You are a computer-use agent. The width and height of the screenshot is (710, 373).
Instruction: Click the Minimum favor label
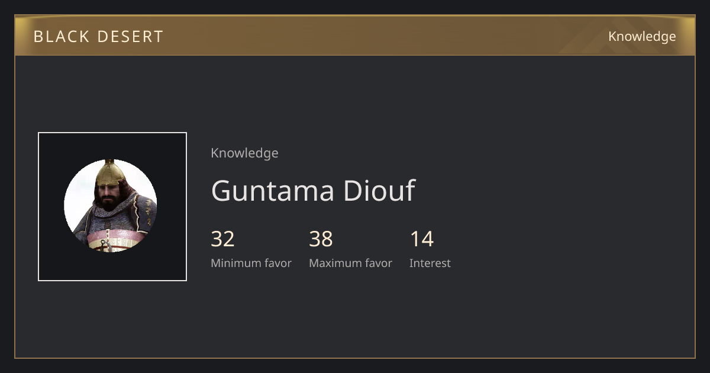pos(251,263)
